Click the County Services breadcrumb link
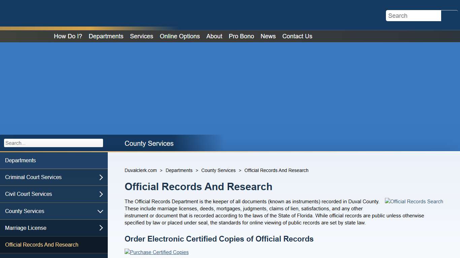This screenshot has height=258, width=460. tap(218, 170)
